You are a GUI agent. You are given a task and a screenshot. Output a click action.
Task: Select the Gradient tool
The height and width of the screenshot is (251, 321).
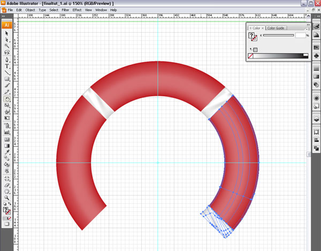click(7, 146)
